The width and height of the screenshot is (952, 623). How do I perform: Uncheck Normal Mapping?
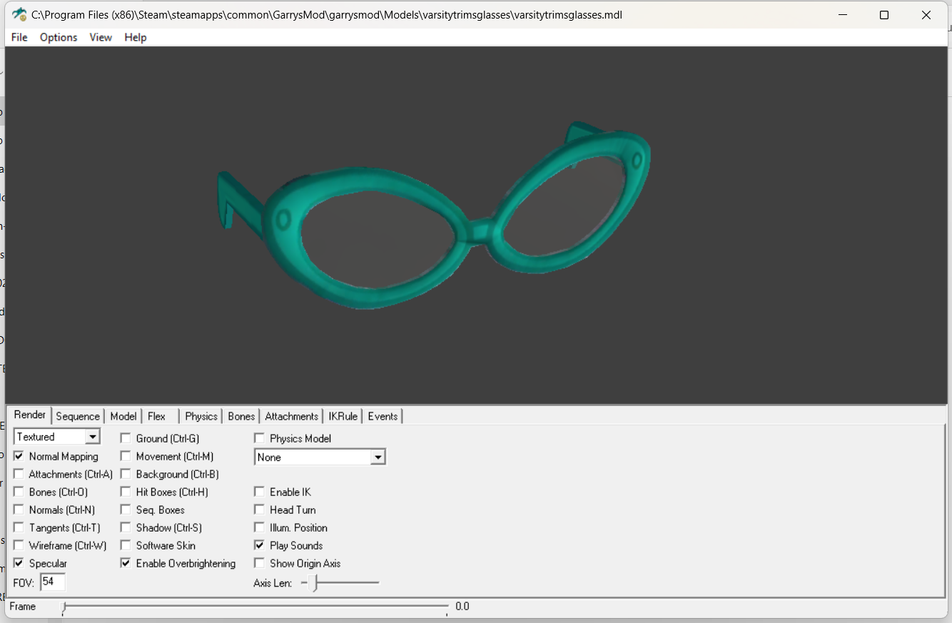pyautogui.click(x=19, y=456)
